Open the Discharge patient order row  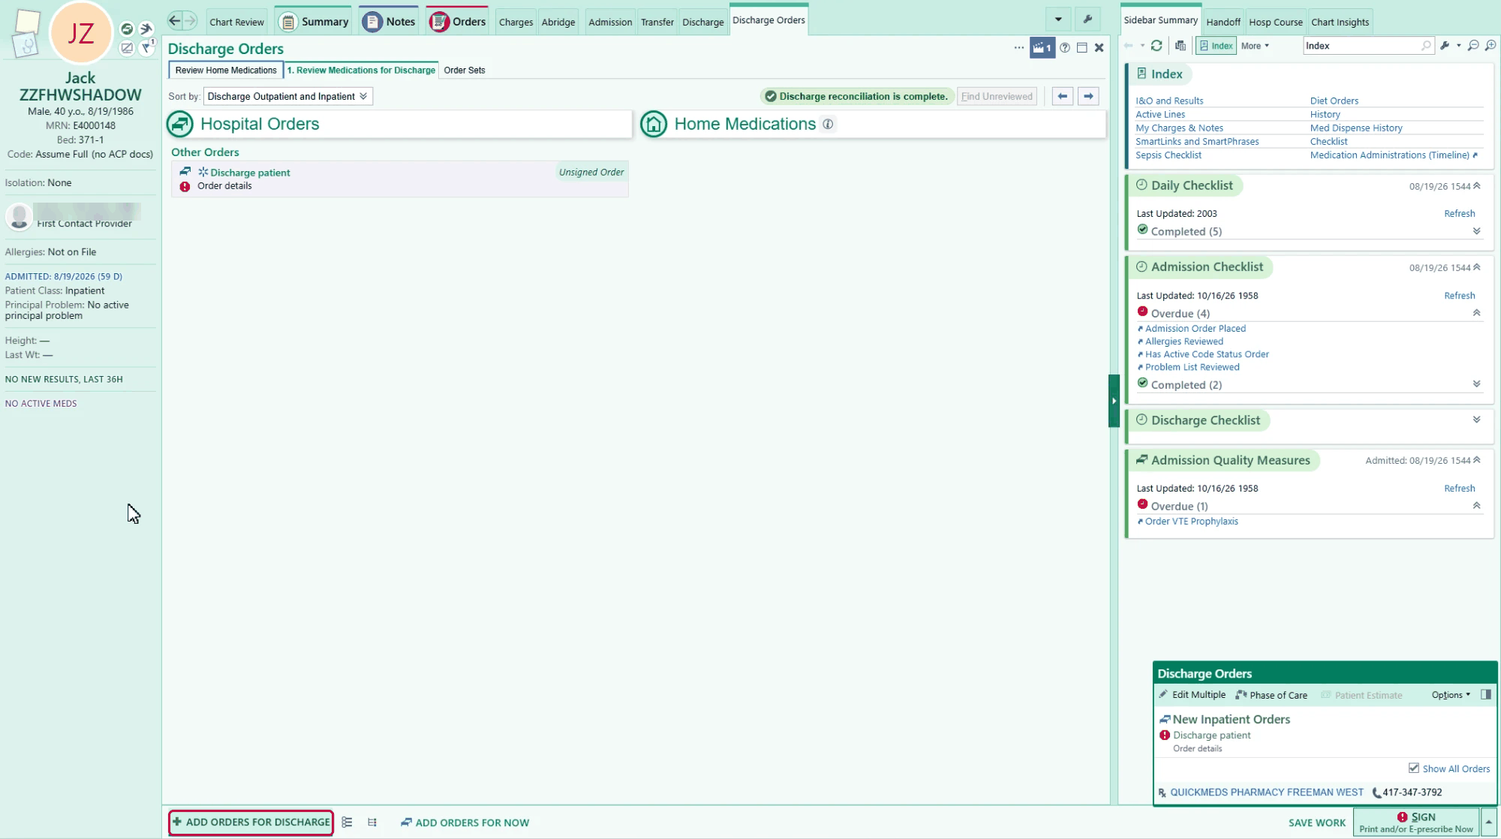tap(400, 179)
